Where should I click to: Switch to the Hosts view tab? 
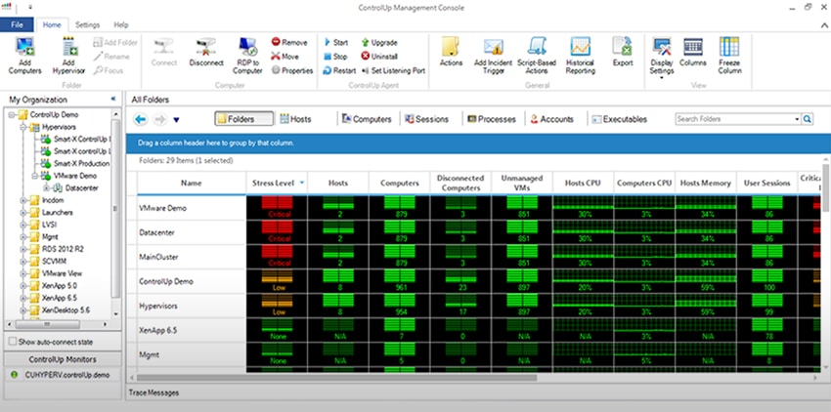295,119
